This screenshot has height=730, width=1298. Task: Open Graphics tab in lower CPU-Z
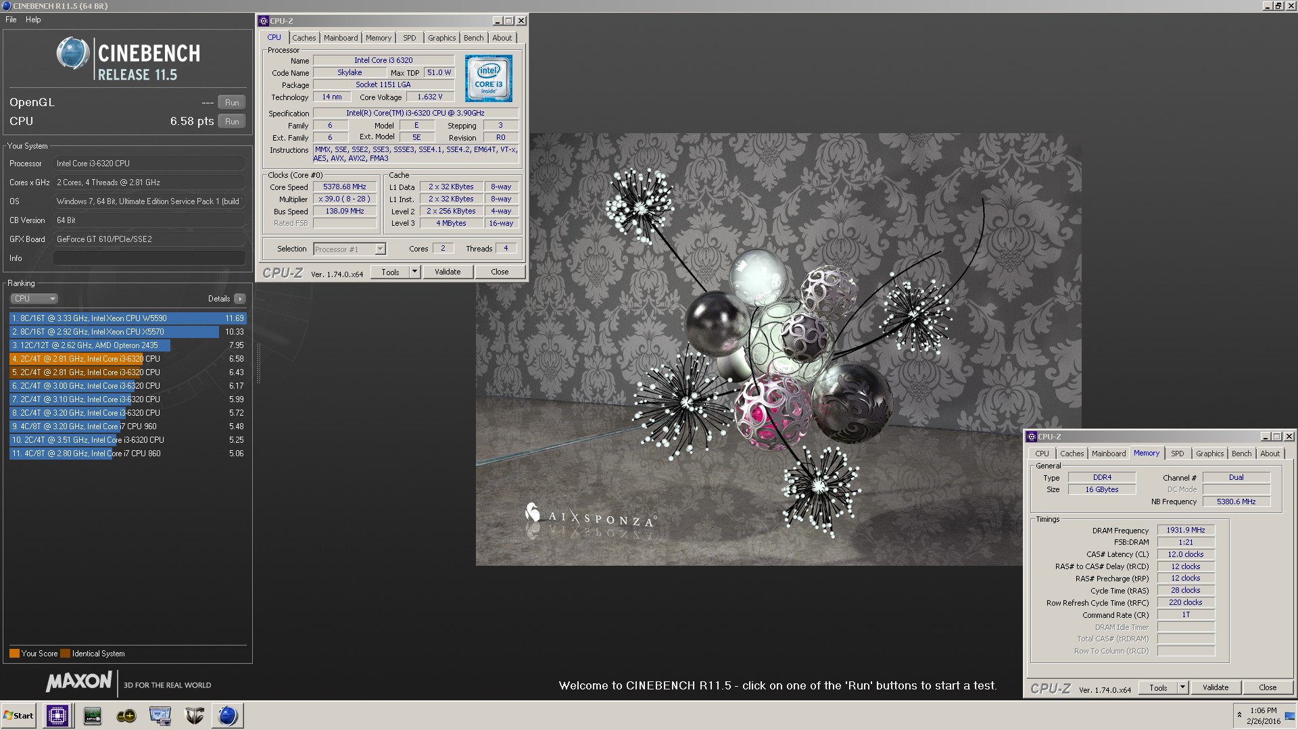point(1209,454)
